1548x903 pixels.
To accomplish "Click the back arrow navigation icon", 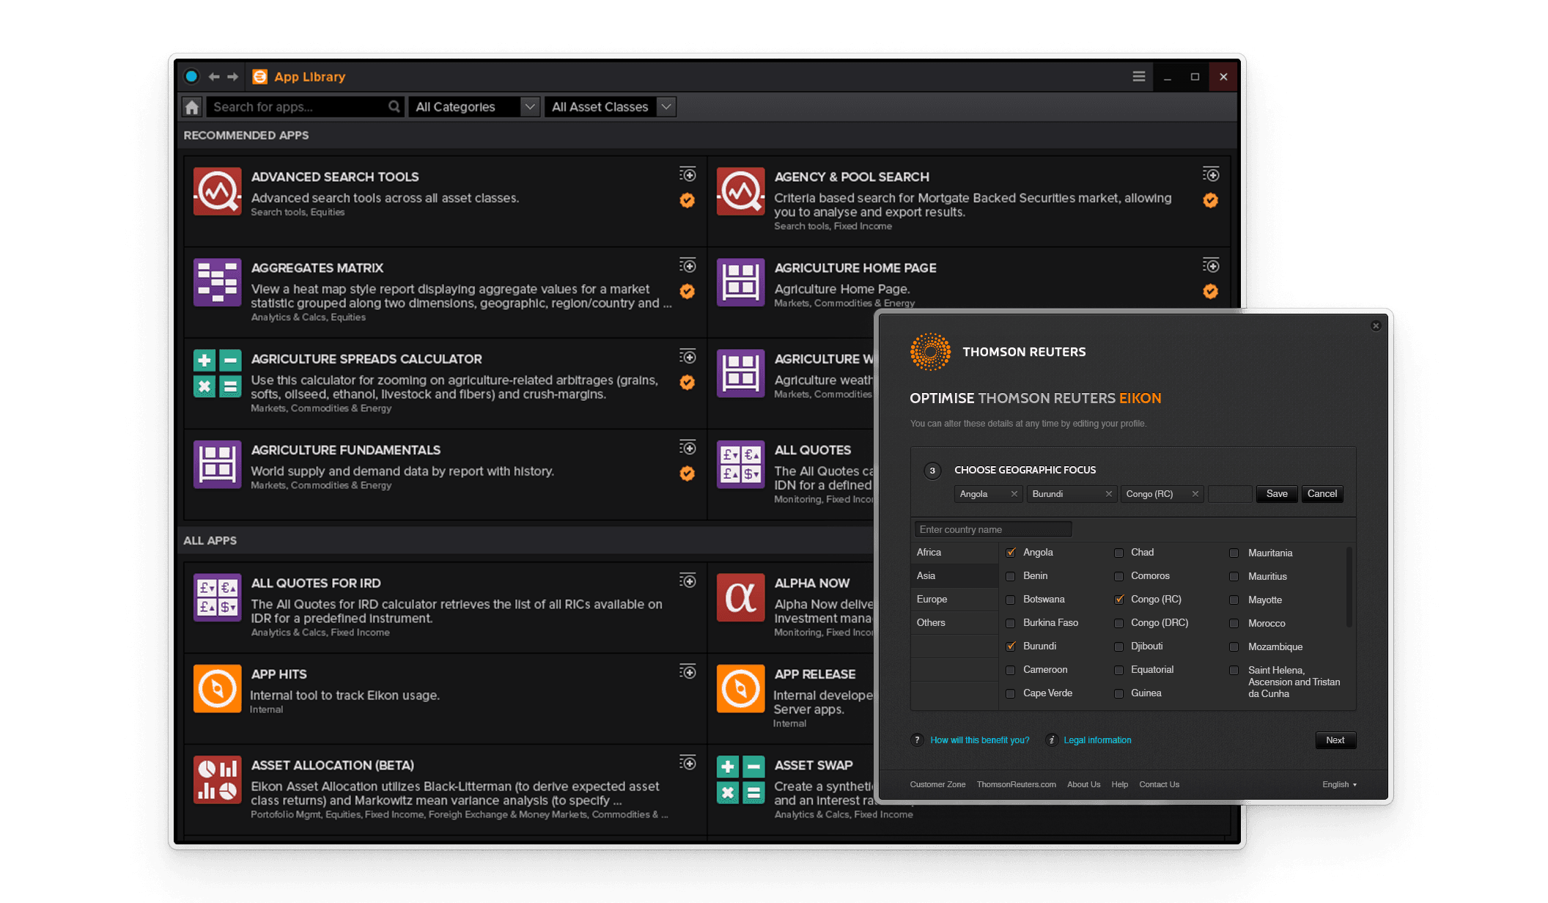I will pos(214,76).
